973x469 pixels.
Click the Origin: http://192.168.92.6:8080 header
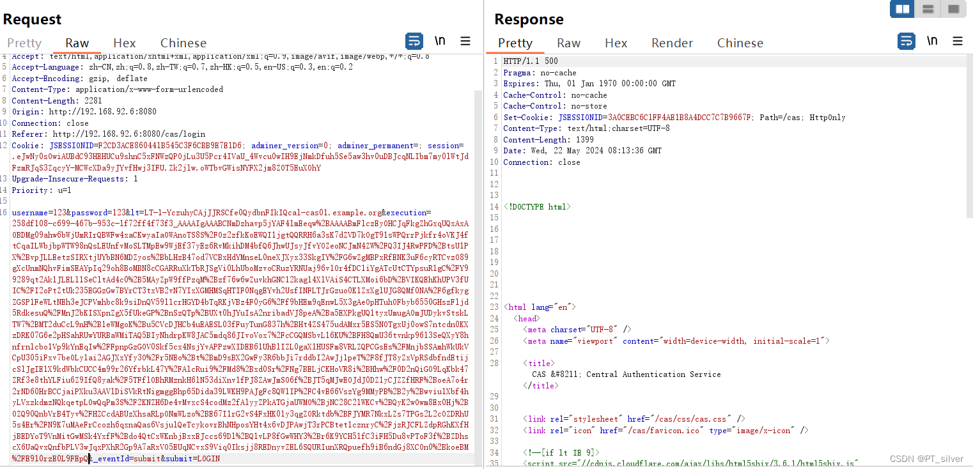[84, 112]
